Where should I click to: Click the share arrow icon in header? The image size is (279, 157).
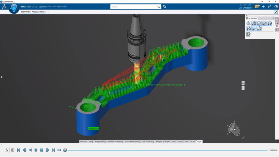(x=269, y=7)
